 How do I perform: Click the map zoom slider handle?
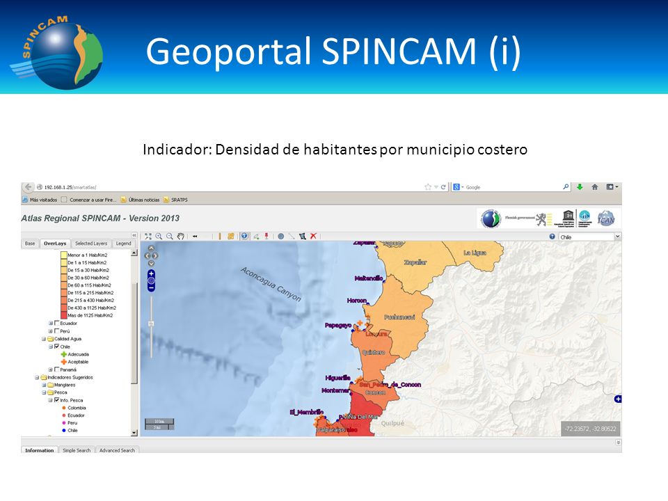pyautogui.click(x=151, y=324)
